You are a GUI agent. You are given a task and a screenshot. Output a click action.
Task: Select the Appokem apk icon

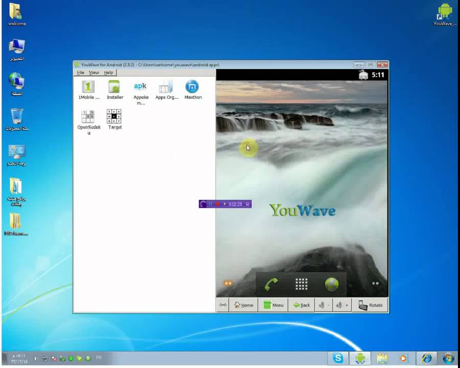click(x=141, y=92)
